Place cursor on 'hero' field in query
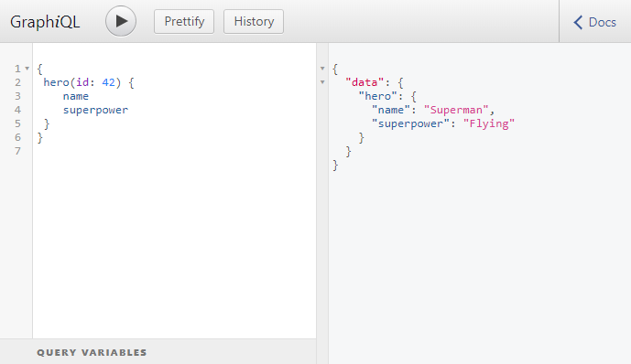This screenshot has height=364, width=631. (x=57, y=82)
